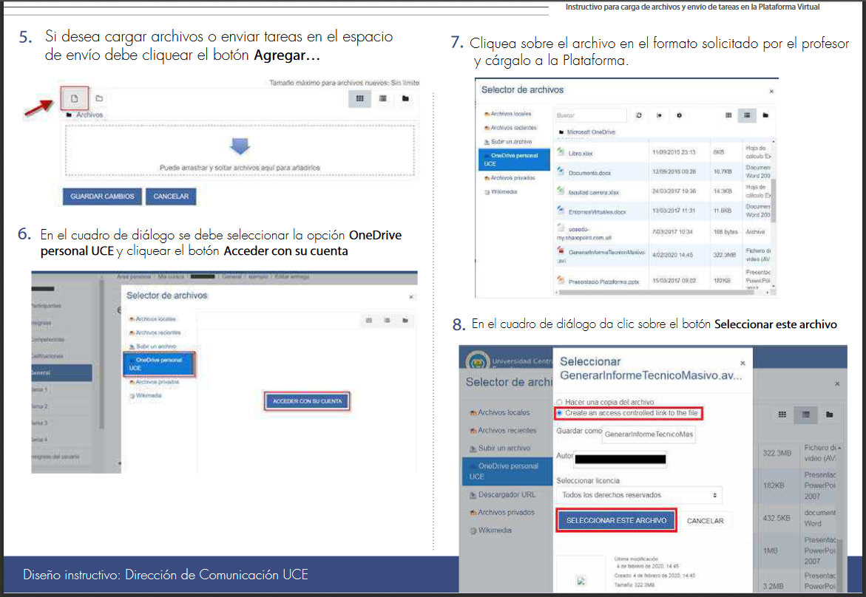Click the Guardar como filename field
This screenshot has height=597, width=866.
[649, 434]
